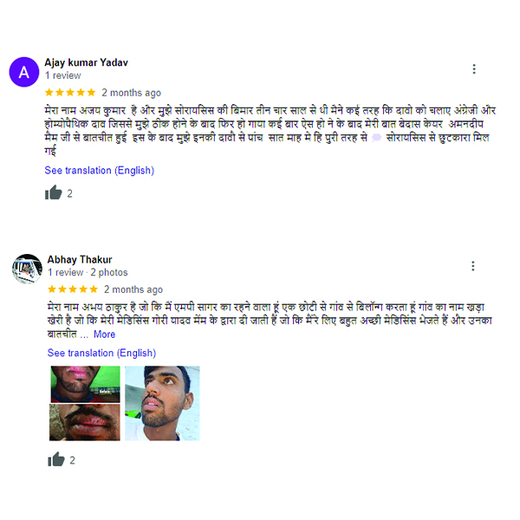The width and height of the screenshot is (520, 520).
Task: Like Ajay kumar Yadav's review with thumbs up
Action: coord(54,192)
